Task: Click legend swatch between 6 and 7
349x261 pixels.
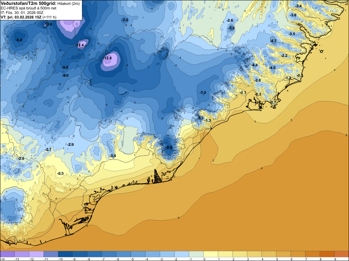Action: 298,254
